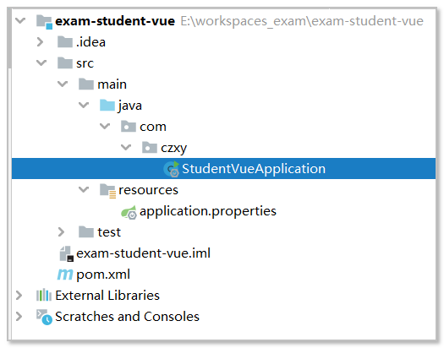The image size is (444, 348).
Task: Click the test folder icon
Action: (x=86, y=231)
